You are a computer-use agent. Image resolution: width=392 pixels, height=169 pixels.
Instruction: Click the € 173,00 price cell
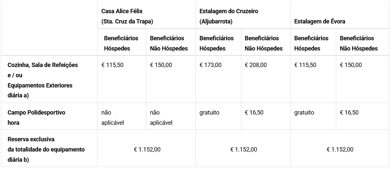[x=210, y=65]
